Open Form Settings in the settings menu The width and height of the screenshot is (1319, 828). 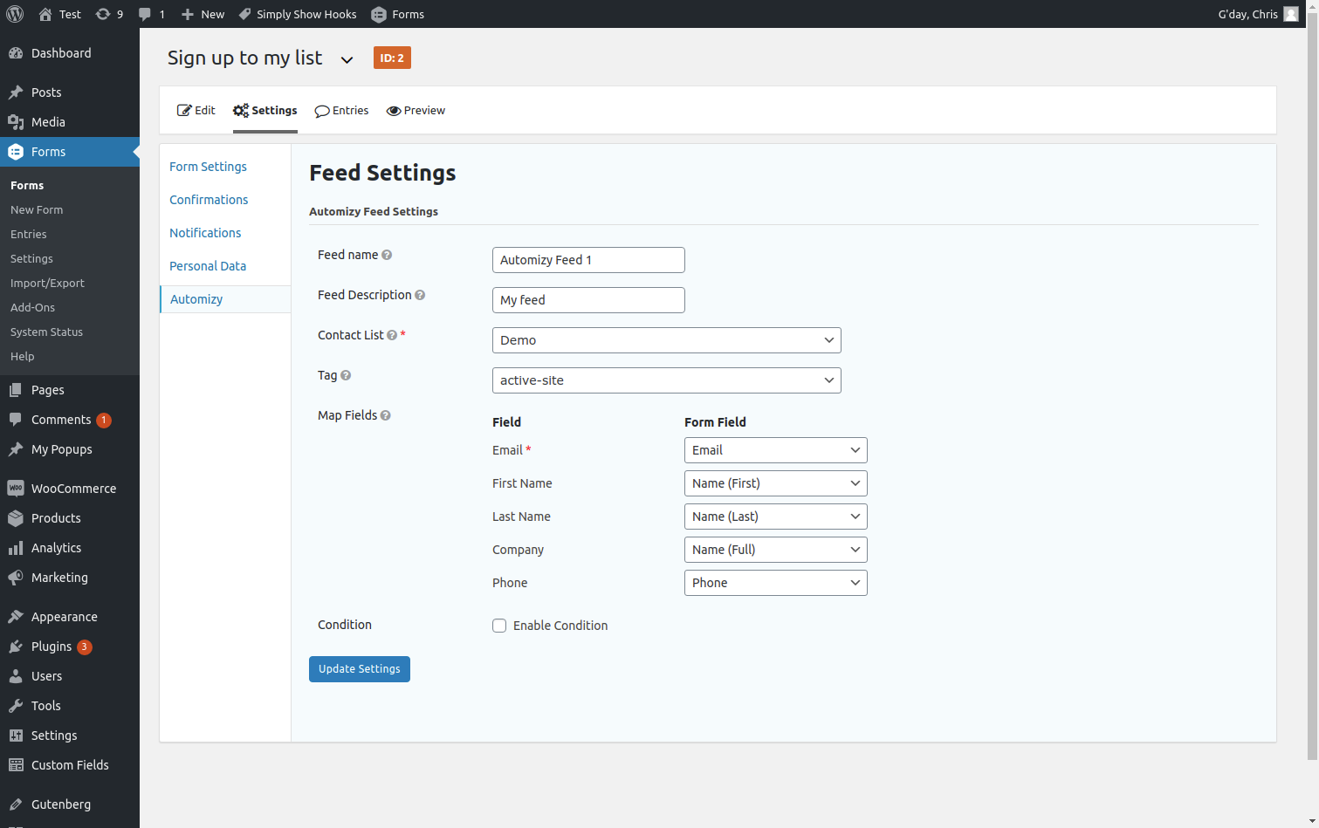point(208,167)
